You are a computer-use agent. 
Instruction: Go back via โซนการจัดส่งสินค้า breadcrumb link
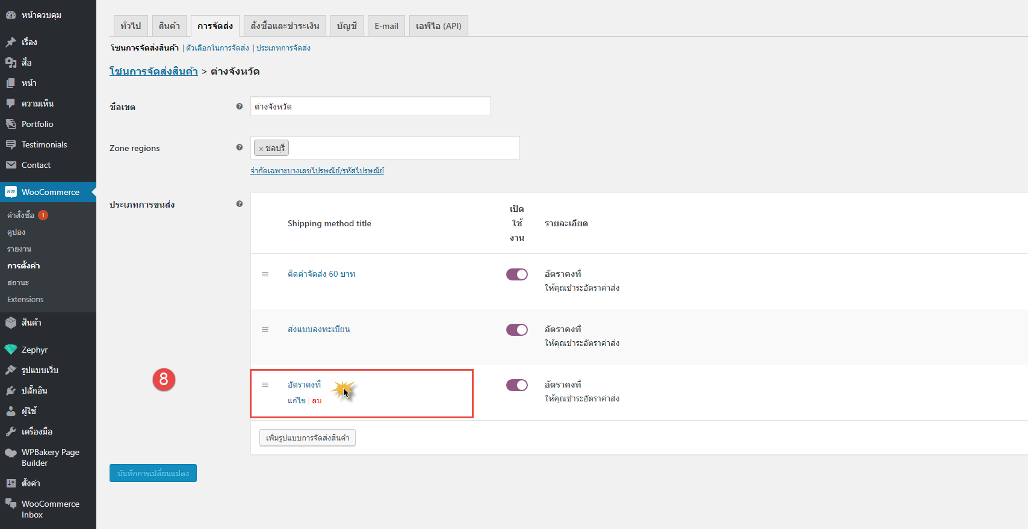coord(153,71)
